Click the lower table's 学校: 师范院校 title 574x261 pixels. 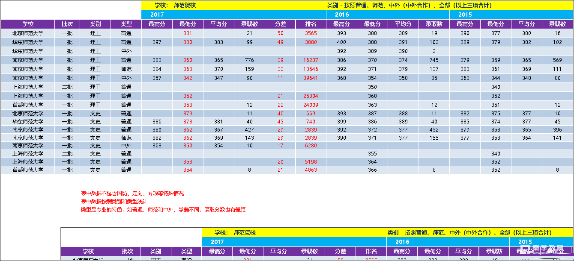tap(235, 232)
